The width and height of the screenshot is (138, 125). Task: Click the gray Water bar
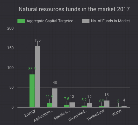click(124, 107)
